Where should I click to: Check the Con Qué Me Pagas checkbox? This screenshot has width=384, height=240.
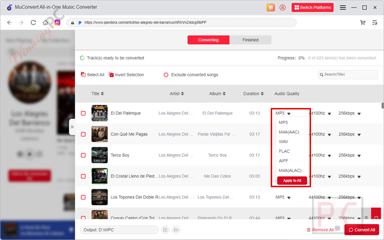(x=83, y=134)
